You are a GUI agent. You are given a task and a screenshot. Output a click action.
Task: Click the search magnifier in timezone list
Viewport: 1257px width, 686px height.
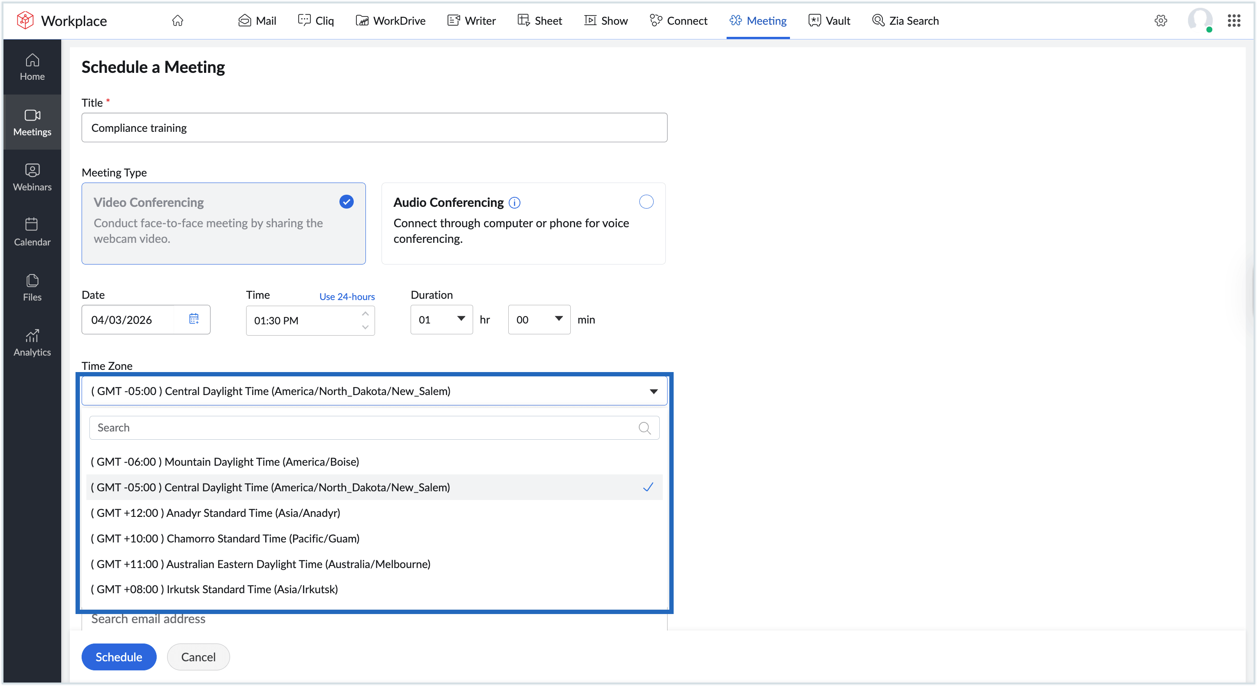[x=644, y=428]
